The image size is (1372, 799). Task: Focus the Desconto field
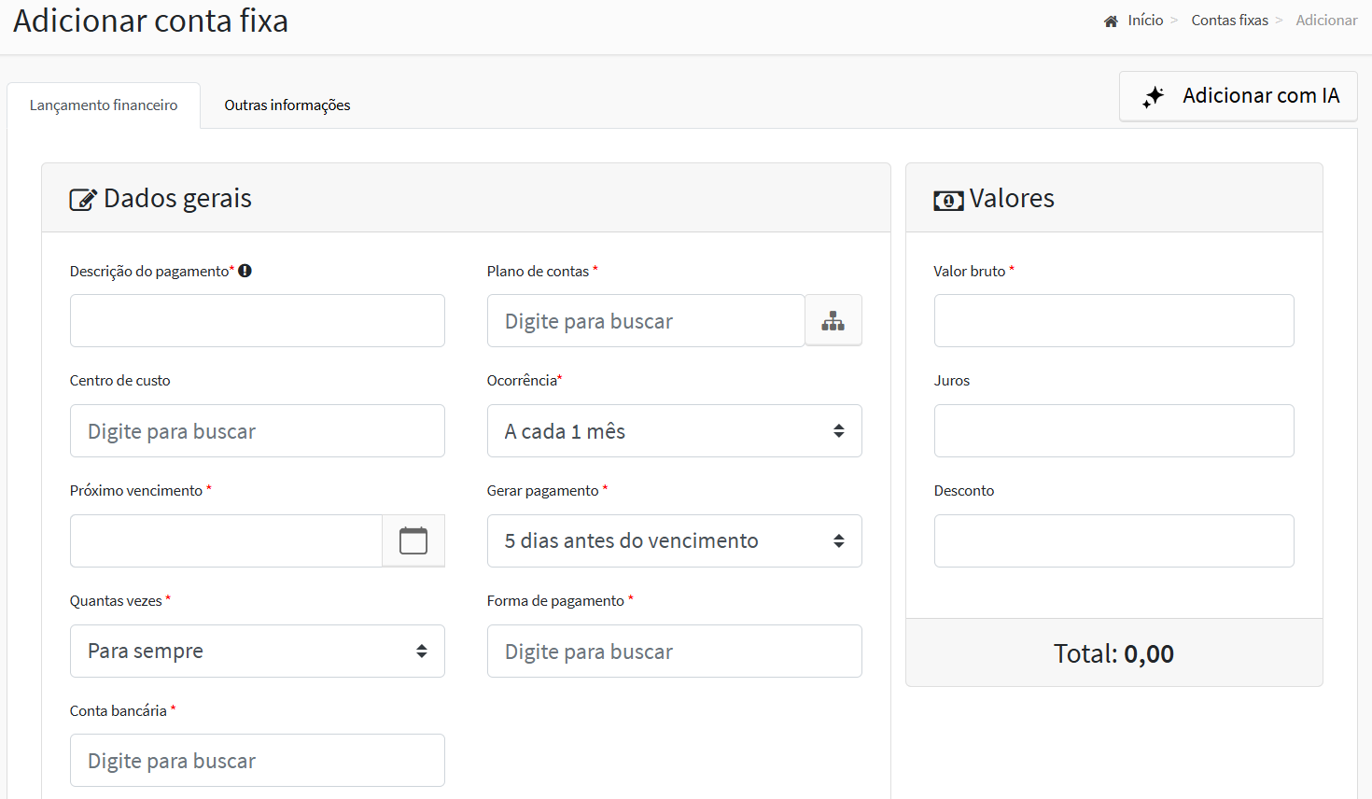pyautogui.click(x=1114, y=541)
